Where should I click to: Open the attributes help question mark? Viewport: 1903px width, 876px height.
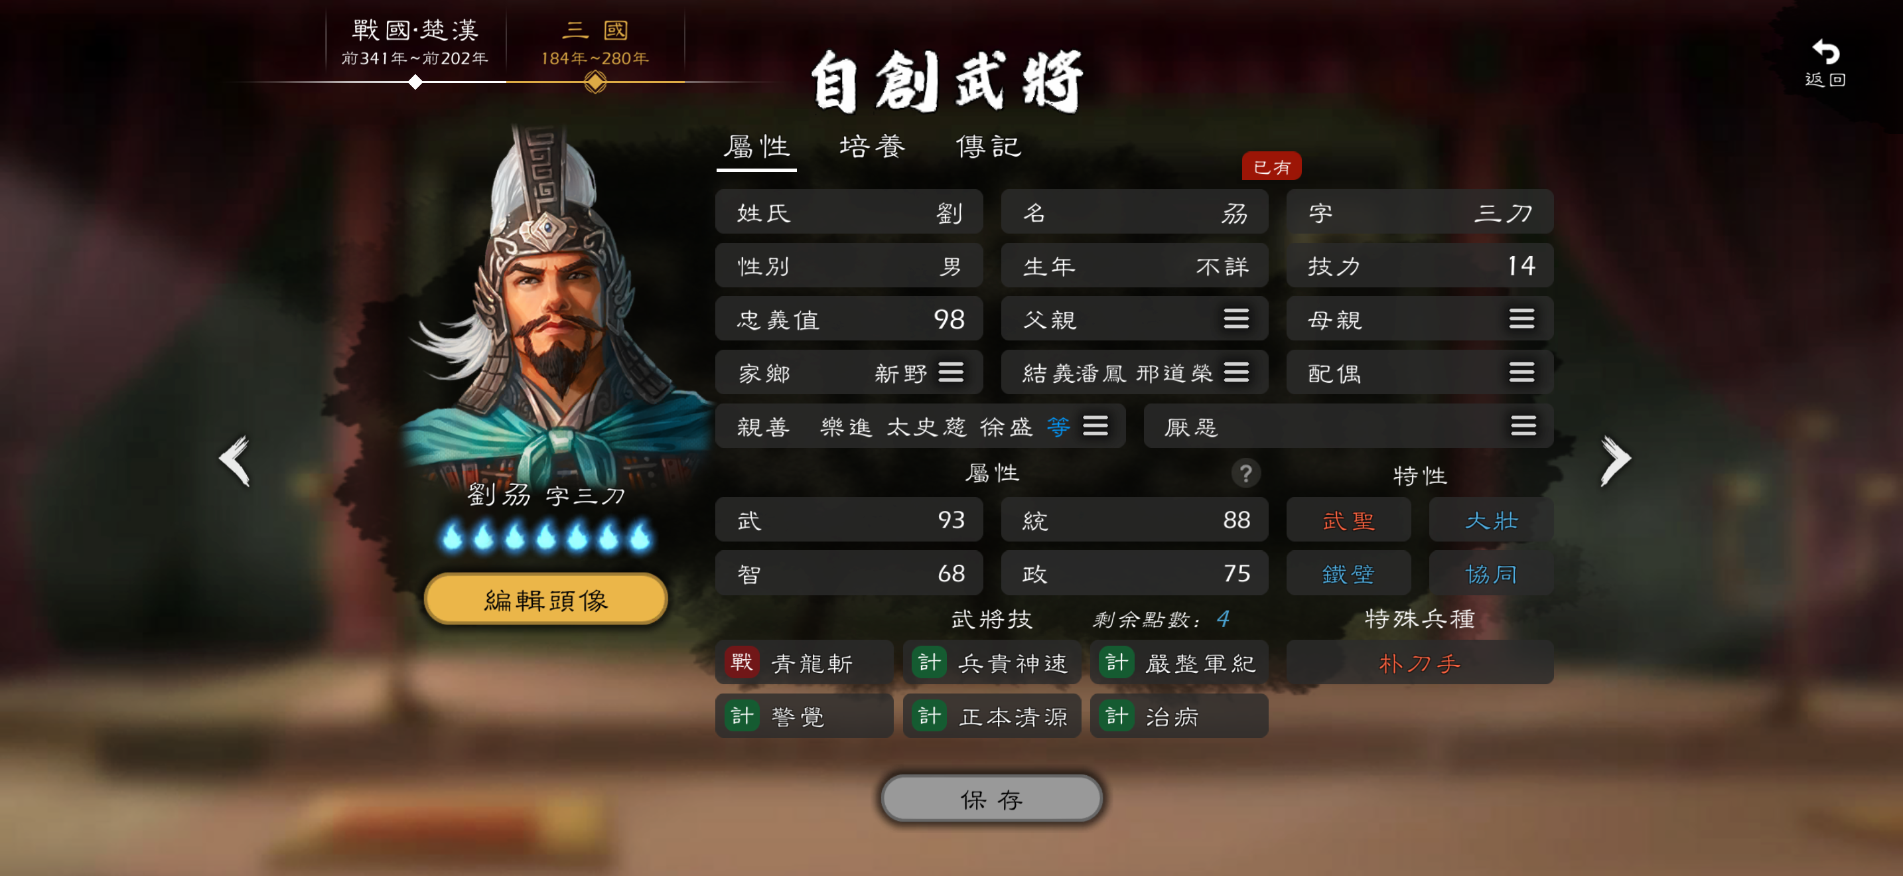1245,473
